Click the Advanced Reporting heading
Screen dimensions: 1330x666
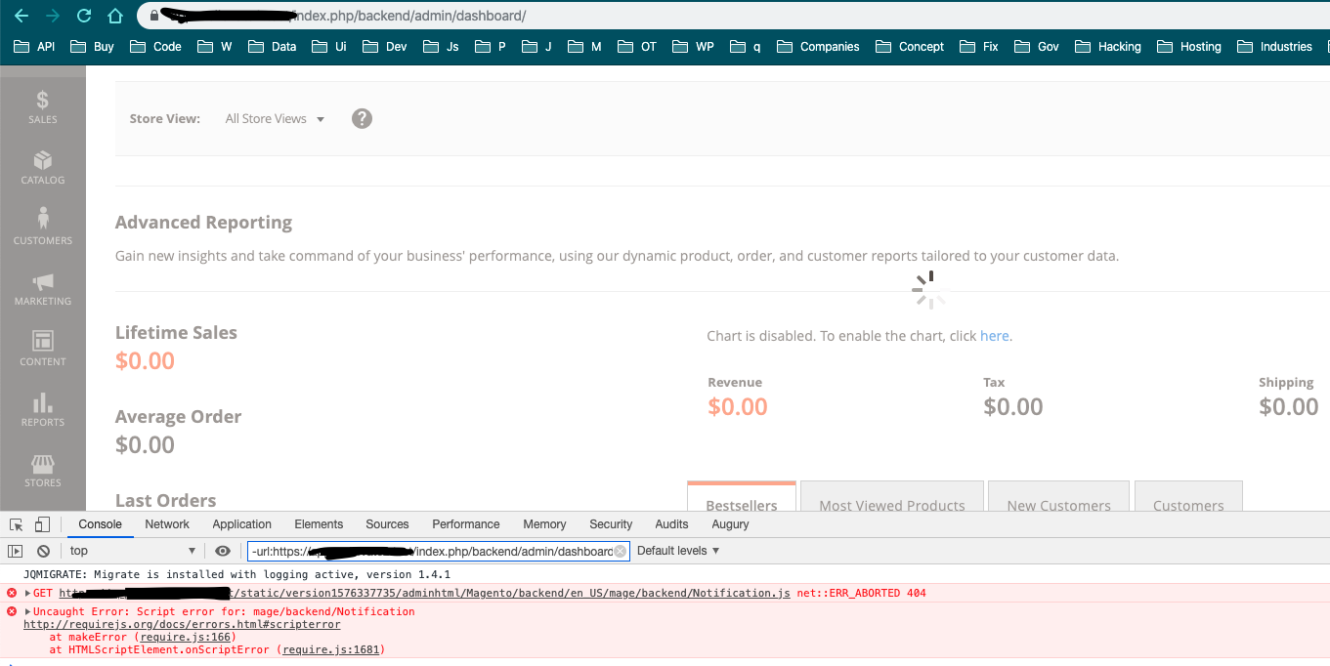coord(203,223)
